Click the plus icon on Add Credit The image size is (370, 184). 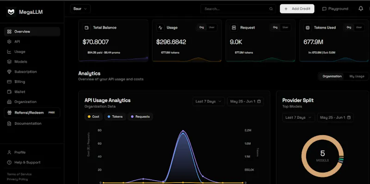[x=286, y=9]
